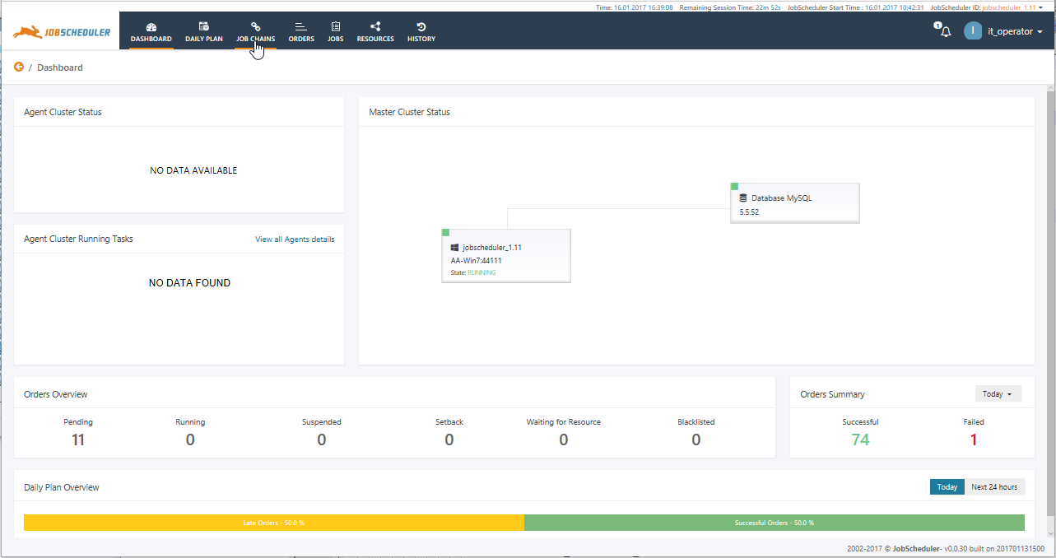The height and width of the screenshot is (558, 1056).
Task: Click the Remaining Session Time text
Action: pyautogui.click(x=732, y=7)
